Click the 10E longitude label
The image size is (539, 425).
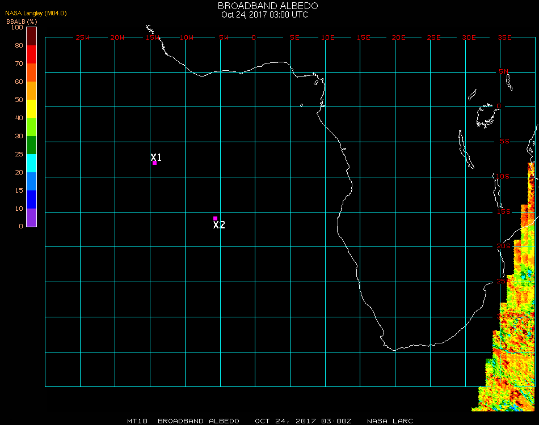click(327, 37)
